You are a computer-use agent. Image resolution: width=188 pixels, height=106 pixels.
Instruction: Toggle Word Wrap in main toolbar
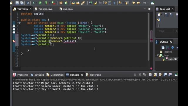105,3
